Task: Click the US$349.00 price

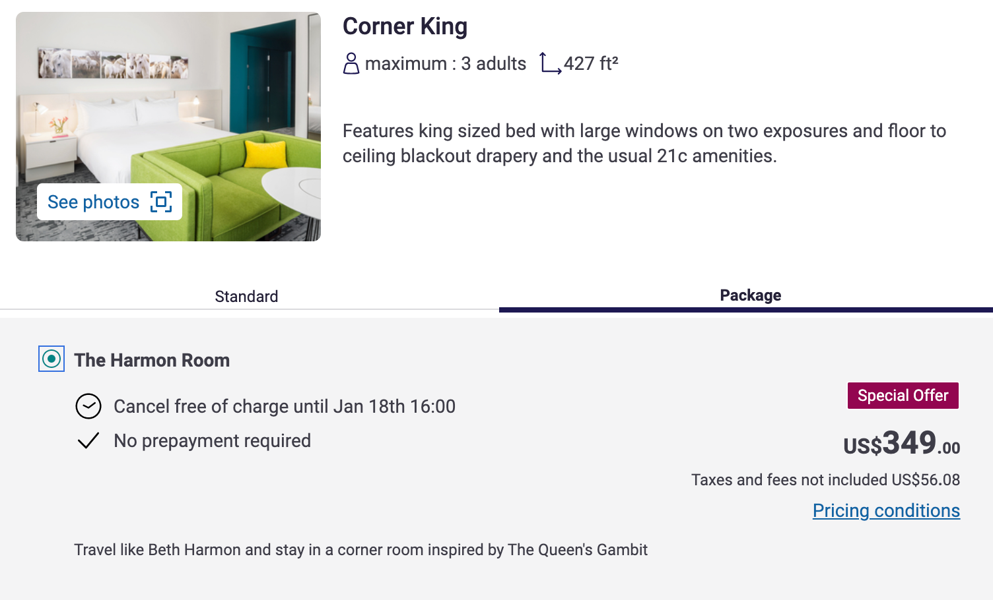Action: click(901, 443)
